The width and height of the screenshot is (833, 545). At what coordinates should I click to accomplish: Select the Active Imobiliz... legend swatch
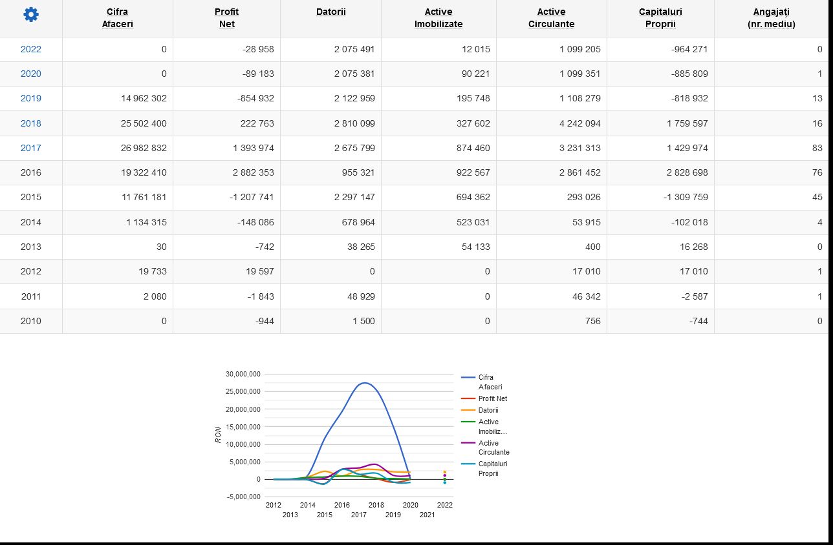click(x=468, y=422)
